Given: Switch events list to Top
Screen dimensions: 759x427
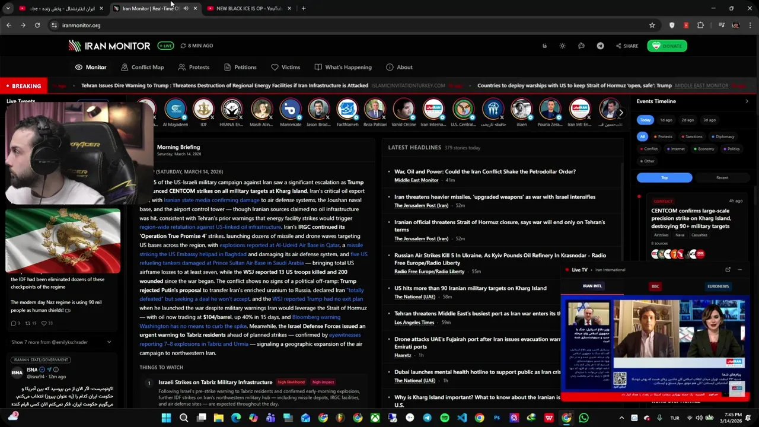Looking at the screenshot, I should [x=664, y=177].
